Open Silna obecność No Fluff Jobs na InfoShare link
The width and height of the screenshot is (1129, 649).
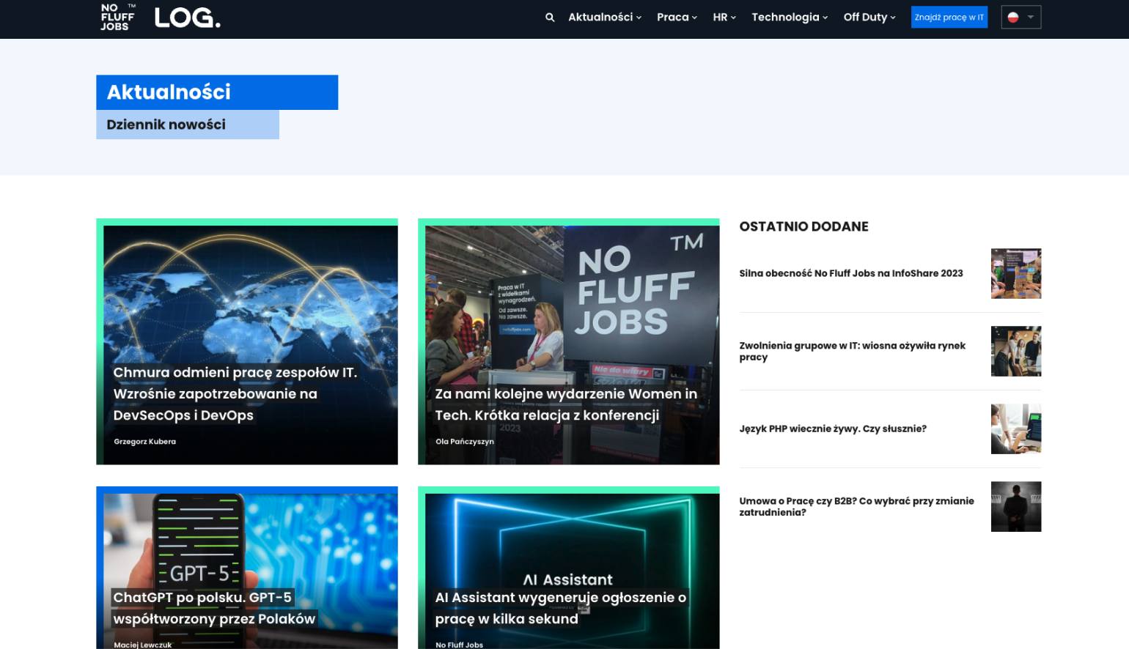coord(851,273)
